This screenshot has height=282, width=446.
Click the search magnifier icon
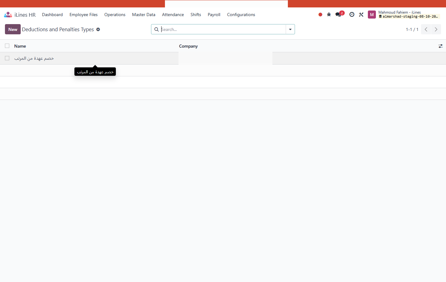(x=157, y=29)
